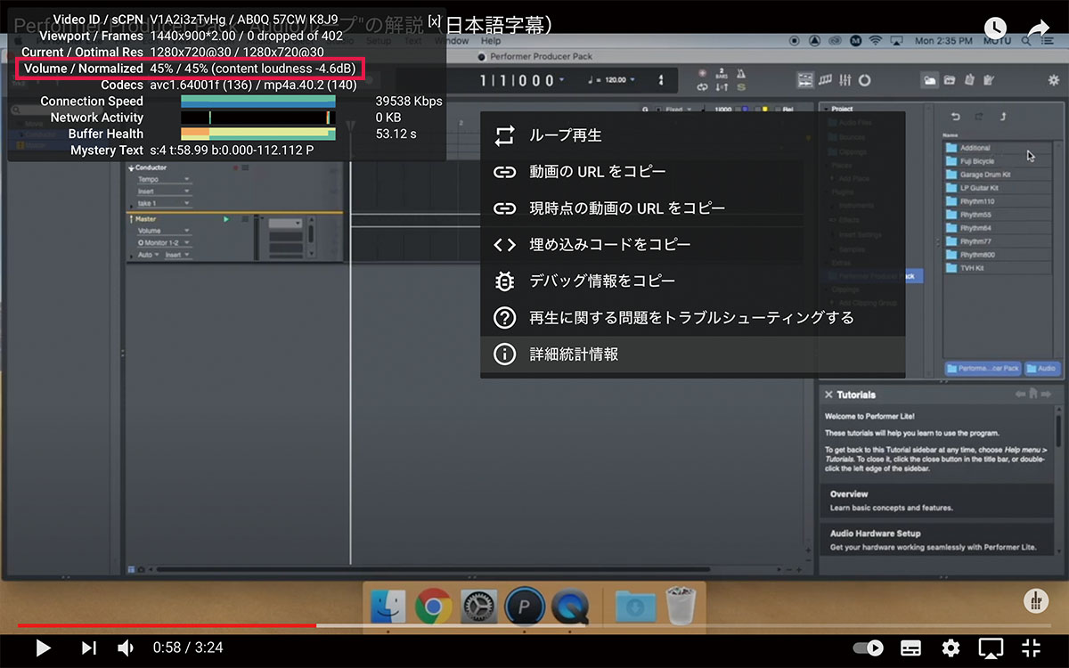Close the stats overlay with [x]
This screenshot has height=668, width=1069.
(x=434, y=20)
